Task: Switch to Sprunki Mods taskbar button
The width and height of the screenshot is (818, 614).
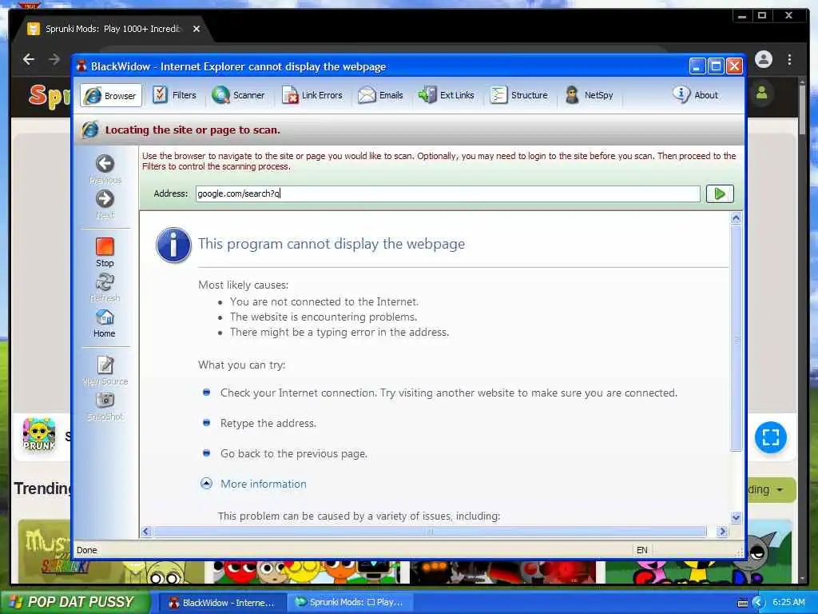Action: [x=350, y=603]
